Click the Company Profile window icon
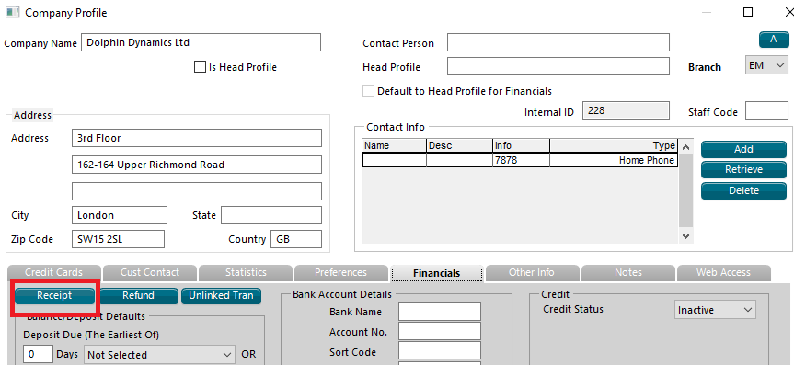 pyautogui.click(x=12, y=12)
